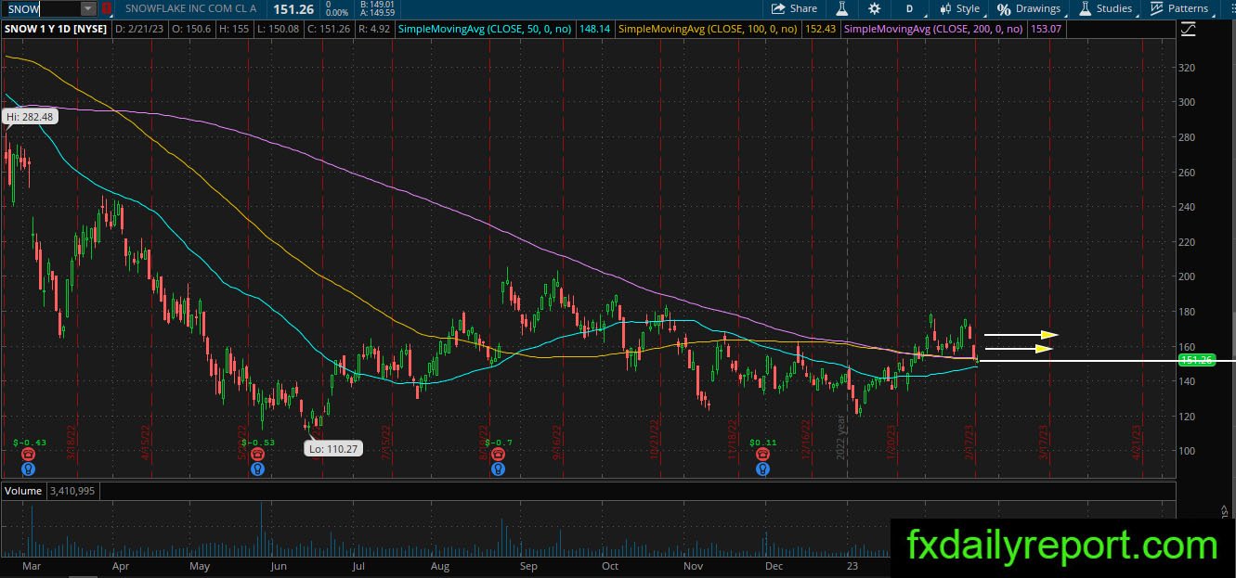
Task: Click the candlestick Style icon
Action: 945,8
